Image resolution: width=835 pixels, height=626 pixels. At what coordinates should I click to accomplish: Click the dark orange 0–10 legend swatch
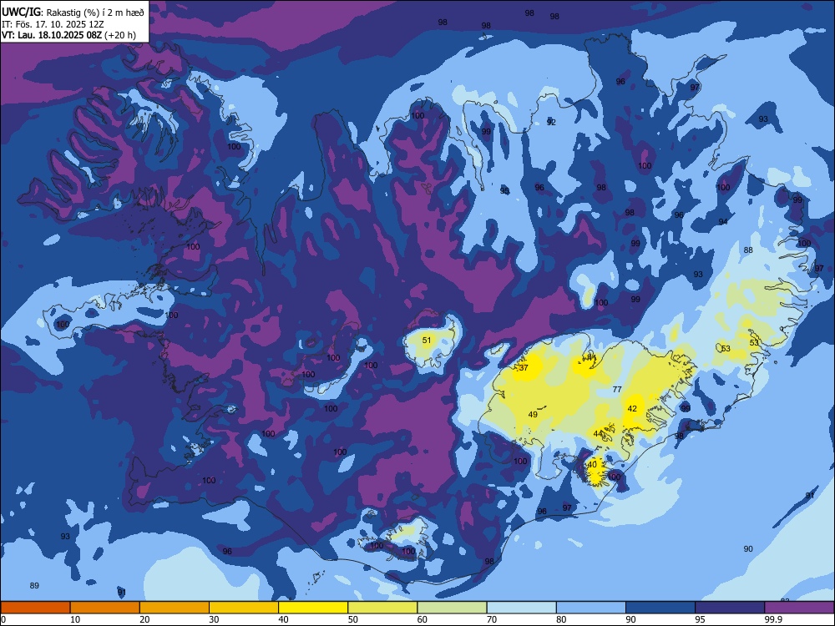[x=35, y=608]
